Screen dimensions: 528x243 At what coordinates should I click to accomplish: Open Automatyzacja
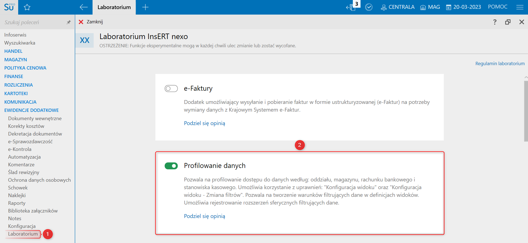[x=25, y=157]
